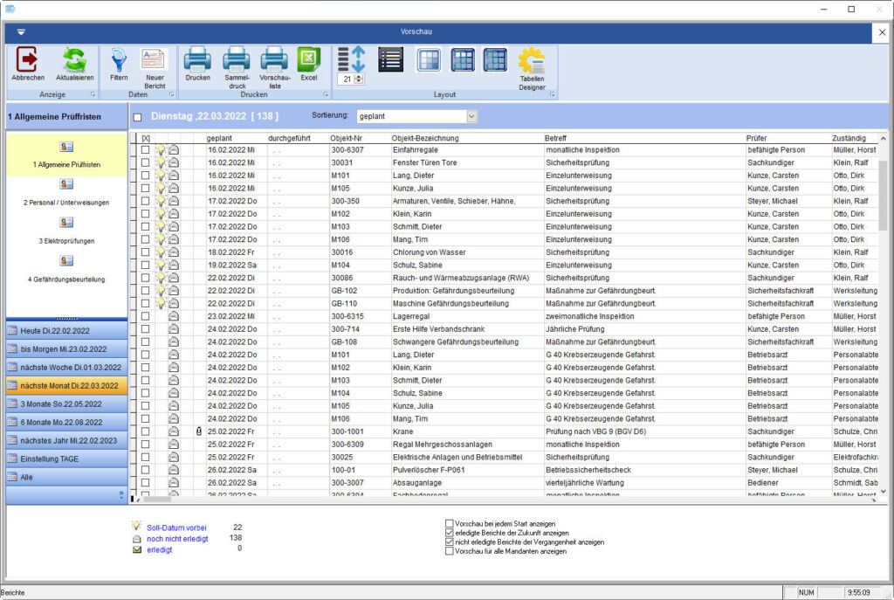Export the list to Excel

(309, 63)
